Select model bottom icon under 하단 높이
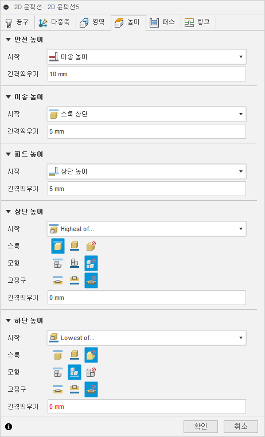This screenshot has width=265, height=437. (x=75, y=372)
